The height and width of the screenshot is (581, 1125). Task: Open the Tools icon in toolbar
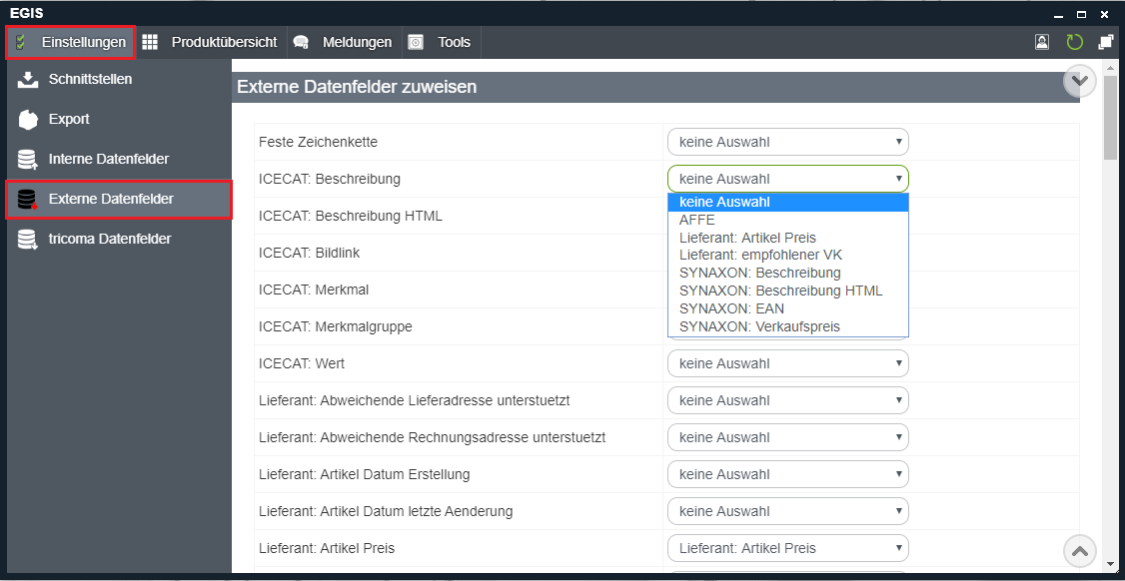[x=417, y=42]
